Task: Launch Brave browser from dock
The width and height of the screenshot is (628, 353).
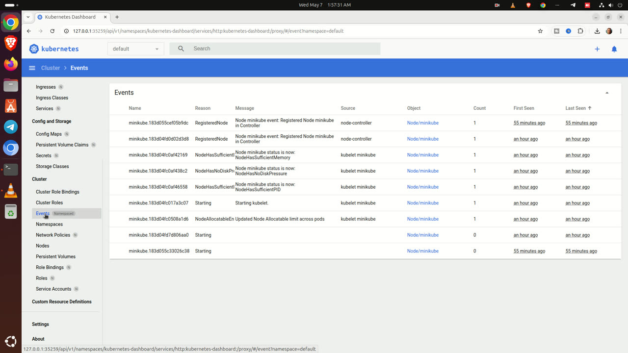Action: (11, 43)
